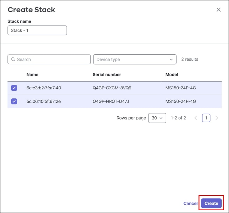Image resolution: width=229 pixels, height=213 pixels.
Task: Select serial Q4GP-GXCM-8VQ9 cell
Action: (112, 88)
